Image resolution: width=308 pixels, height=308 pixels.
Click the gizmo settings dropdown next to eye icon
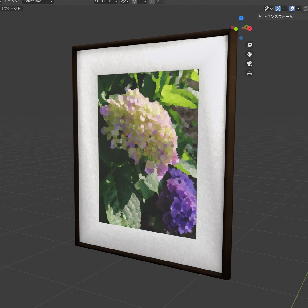(271, 8)
